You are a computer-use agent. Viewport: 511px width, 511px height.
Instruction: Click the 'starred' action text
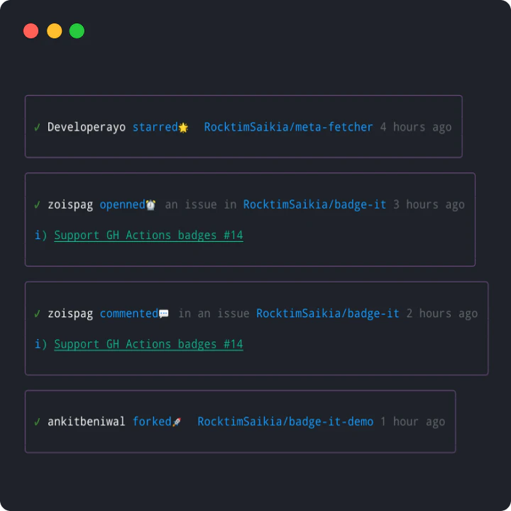[x=155, y=127]
